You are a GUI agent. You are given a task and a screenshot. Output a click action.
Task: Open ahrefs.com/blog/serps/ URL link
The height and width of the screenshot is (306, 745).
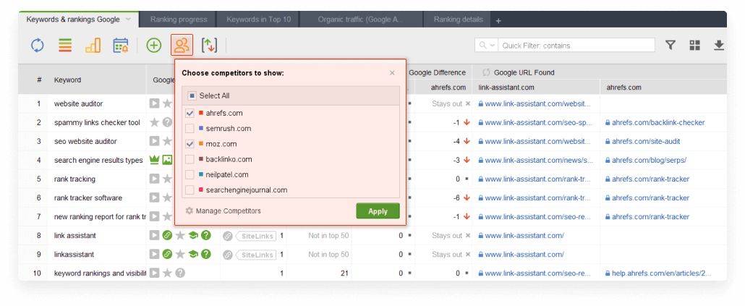click(649, 160)
